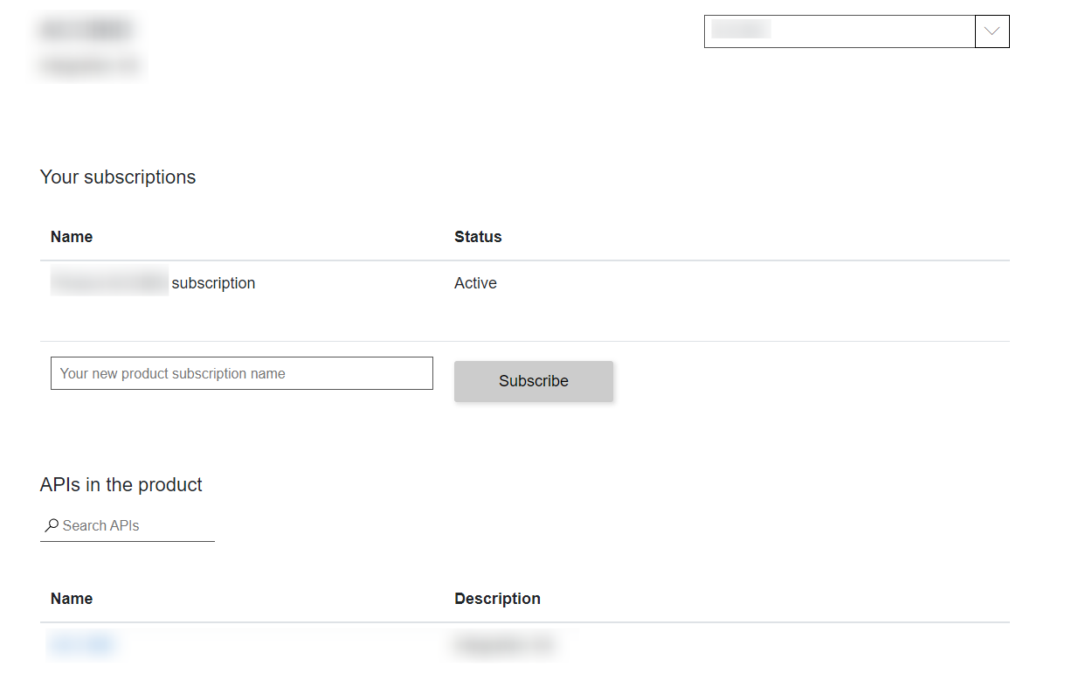1078x687 pixels.
Task: Click into the Search APIs text box
Action: pyautogui.click(x=135, y=525)
